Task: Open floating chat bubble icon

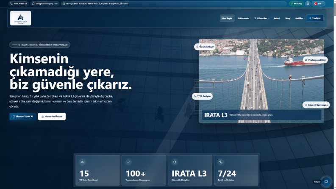Action: (x=326, y=182)
